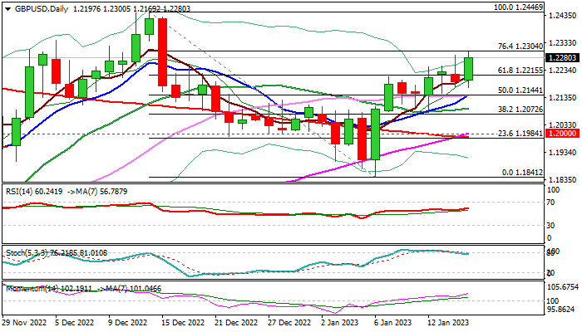Select the 50.0 Fibonacci label 1.21441
Screen dimensions: 582x332
click(520, 90)
